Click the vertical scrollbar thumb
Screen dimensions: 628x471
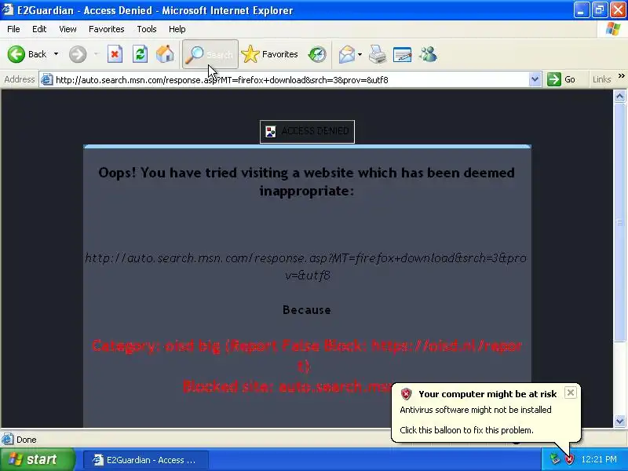(619, 222)
